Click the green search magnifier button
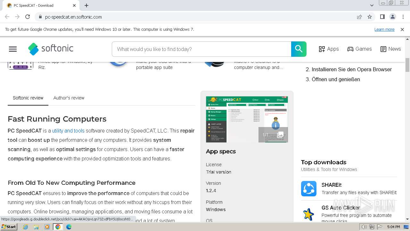The image size is (410, 231). point(299,49)
